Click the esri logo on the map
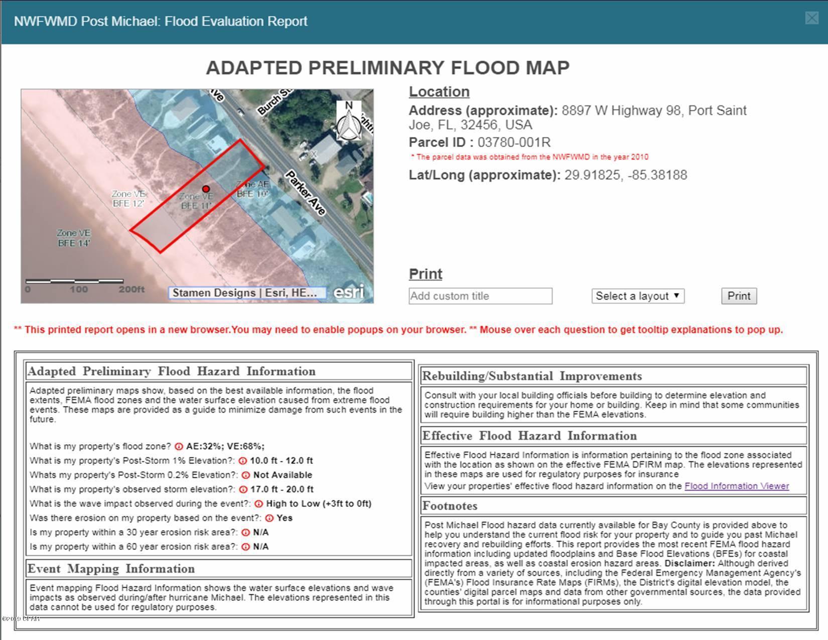The width and height of the screenshot is (828, 640). pos(349,292)
